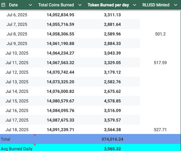Image resolution: width=181 pixels, height=151 pixels.
Task: Select the average value 3,565.32
Action: pyautogui.click(x=112, y=149)
